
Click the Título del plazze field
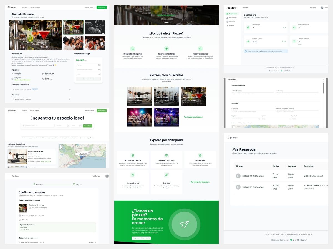(x=253, y=94)
